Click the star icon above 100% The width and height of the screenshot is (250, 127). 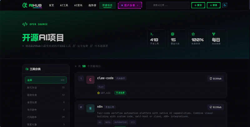193,34
